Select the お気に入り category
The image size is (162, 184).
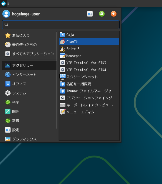[x=29, y=35]
